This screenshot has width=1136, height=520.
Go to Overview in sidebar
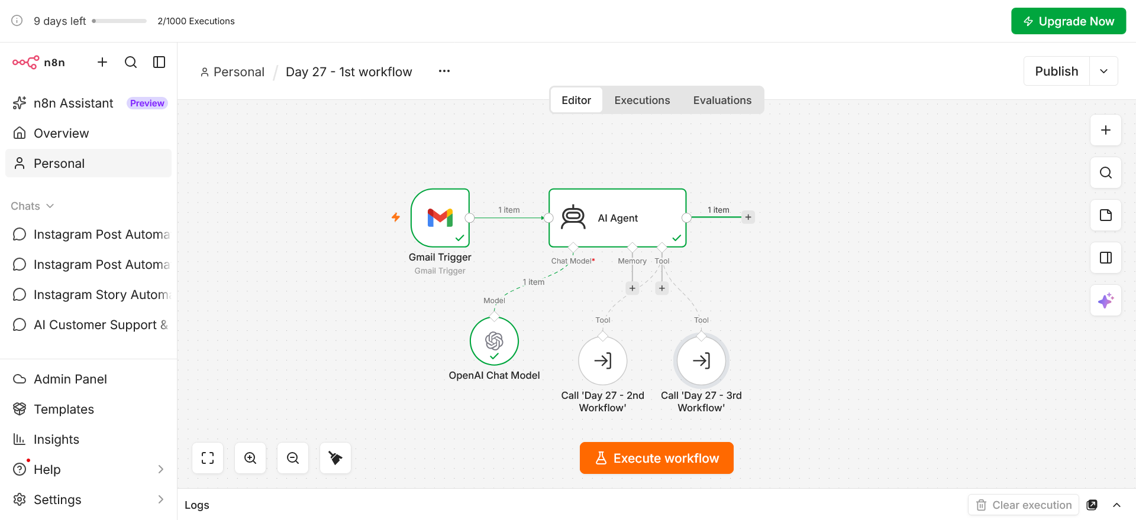click(89, 134)
